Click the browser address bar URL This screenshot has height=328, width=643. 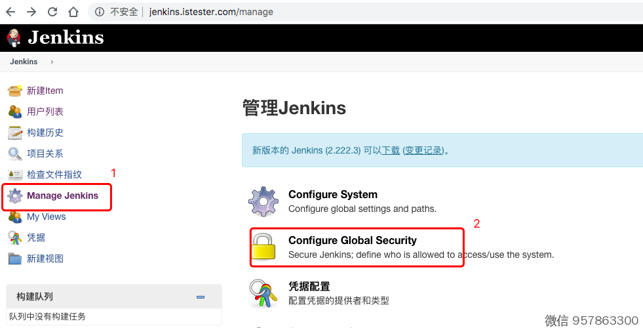tap(210, 12)
